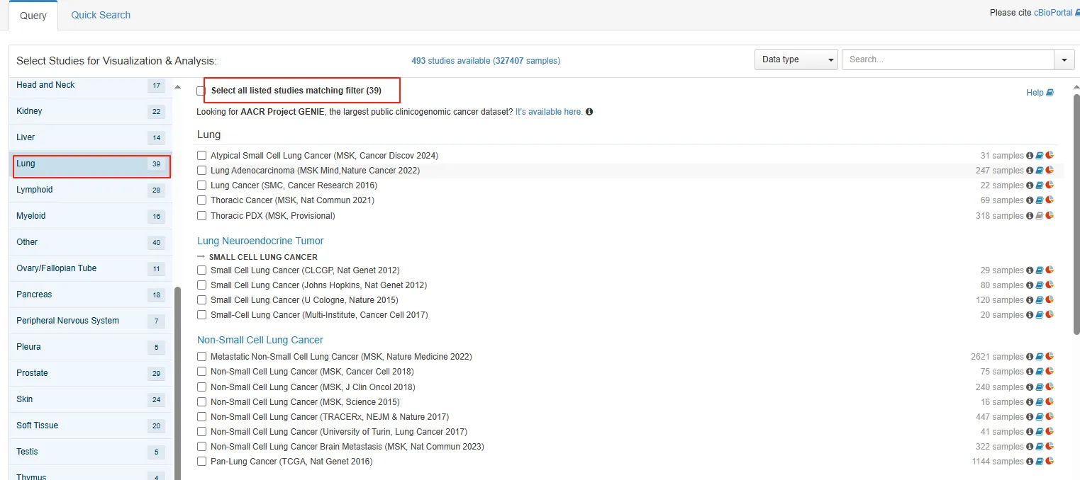View pie chart summary for Pan-Lung Cancer TCGA
Image resolution: width=1080 pixels, height=480 pixels.
(1050, 462)
